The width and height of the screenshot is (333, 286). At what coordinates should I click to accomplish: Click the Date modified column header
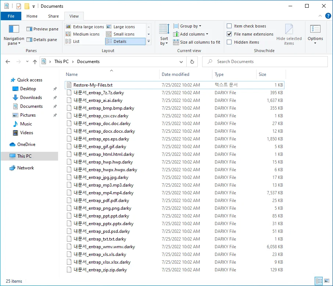tap(175, 74)
